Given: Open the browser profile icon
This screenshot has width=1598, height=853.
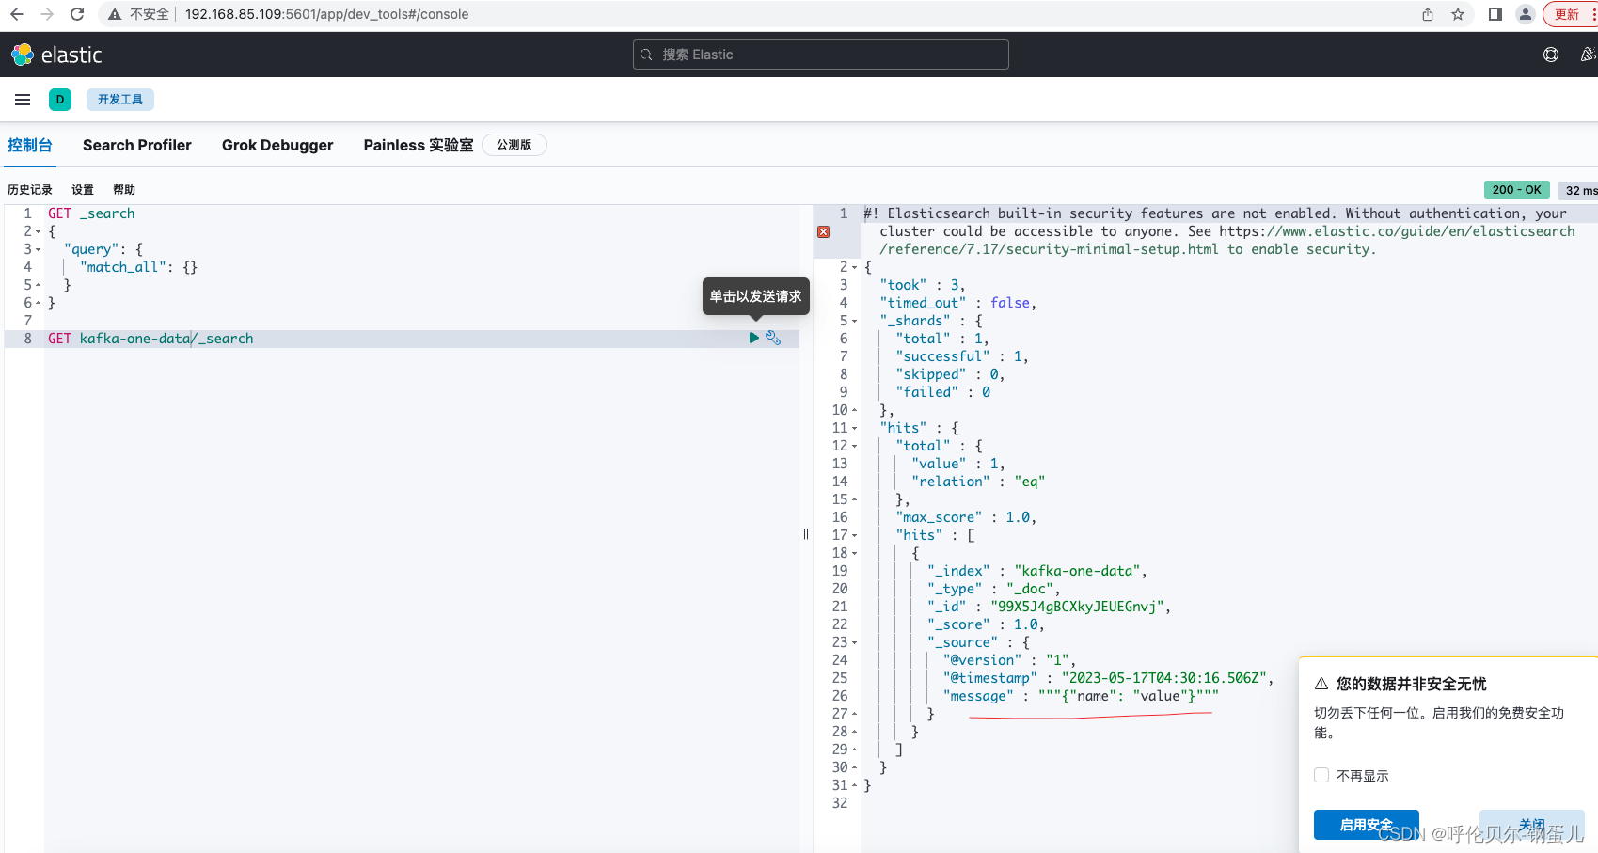Looking at the screenshot, I should (x=1526, y=14).
